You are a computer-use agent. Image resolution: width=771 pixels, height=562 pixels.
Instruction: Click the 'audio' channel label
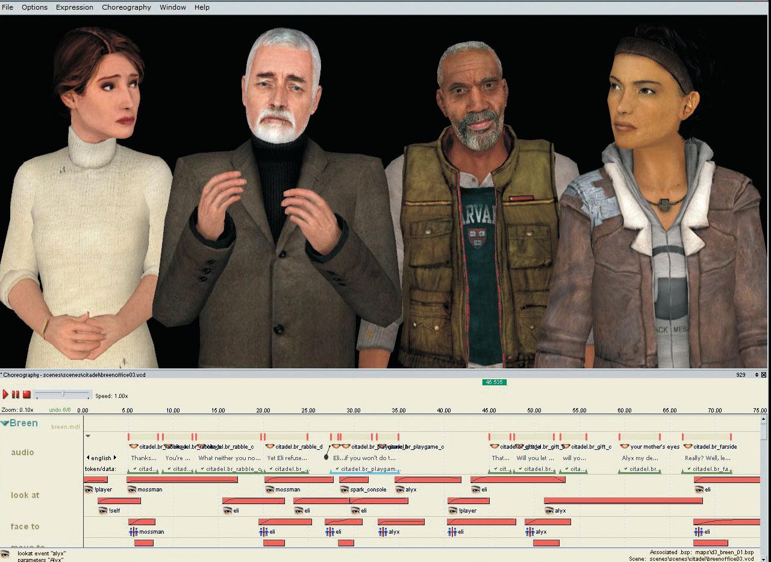click(x=22, y=452)
